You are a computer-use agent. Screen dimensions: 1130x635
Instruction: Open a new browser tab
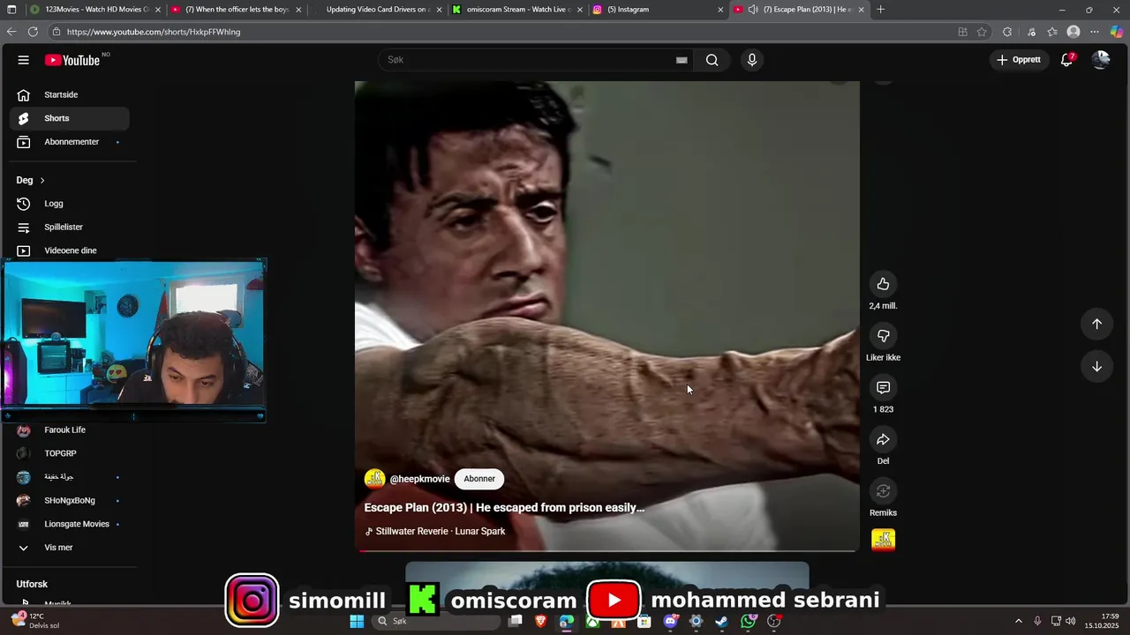880,10
